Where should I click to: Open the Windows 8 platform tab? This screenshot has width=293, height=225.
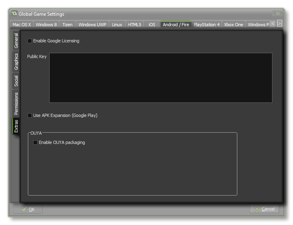(x=46, y=25)
